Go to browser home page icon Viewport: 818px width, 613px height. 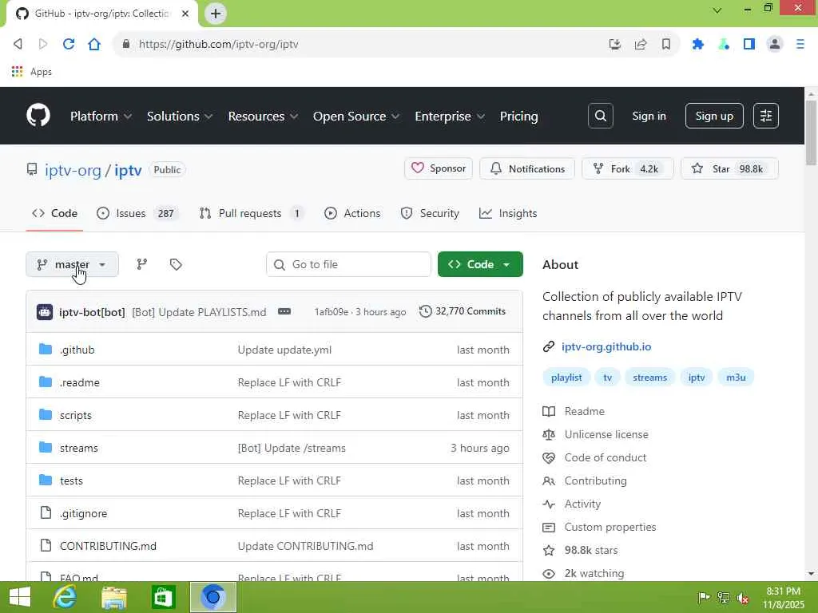pos(94,45)
